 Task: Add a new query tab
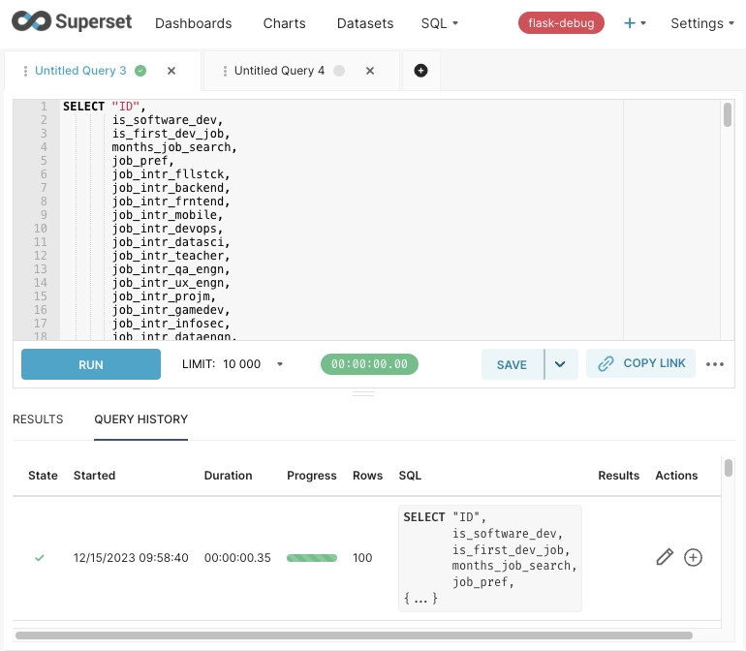click(x=420, y=71)
